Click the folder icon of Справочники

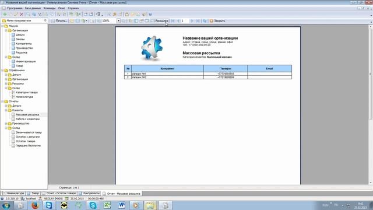pos(6,70)
